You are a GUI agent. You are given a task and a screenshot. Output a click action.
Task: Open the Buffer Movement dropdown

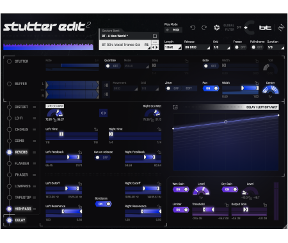tap(125, 88)
